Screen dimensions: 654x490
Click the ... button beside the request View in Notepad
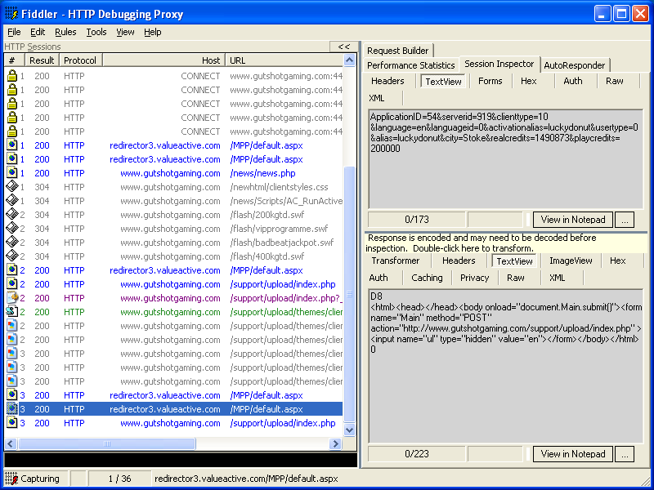(625, 220)
